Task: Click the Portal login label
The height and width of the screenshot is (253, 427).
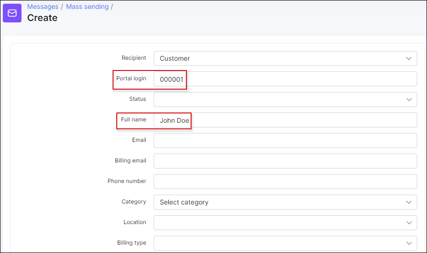Action: [x=131, y=78]
